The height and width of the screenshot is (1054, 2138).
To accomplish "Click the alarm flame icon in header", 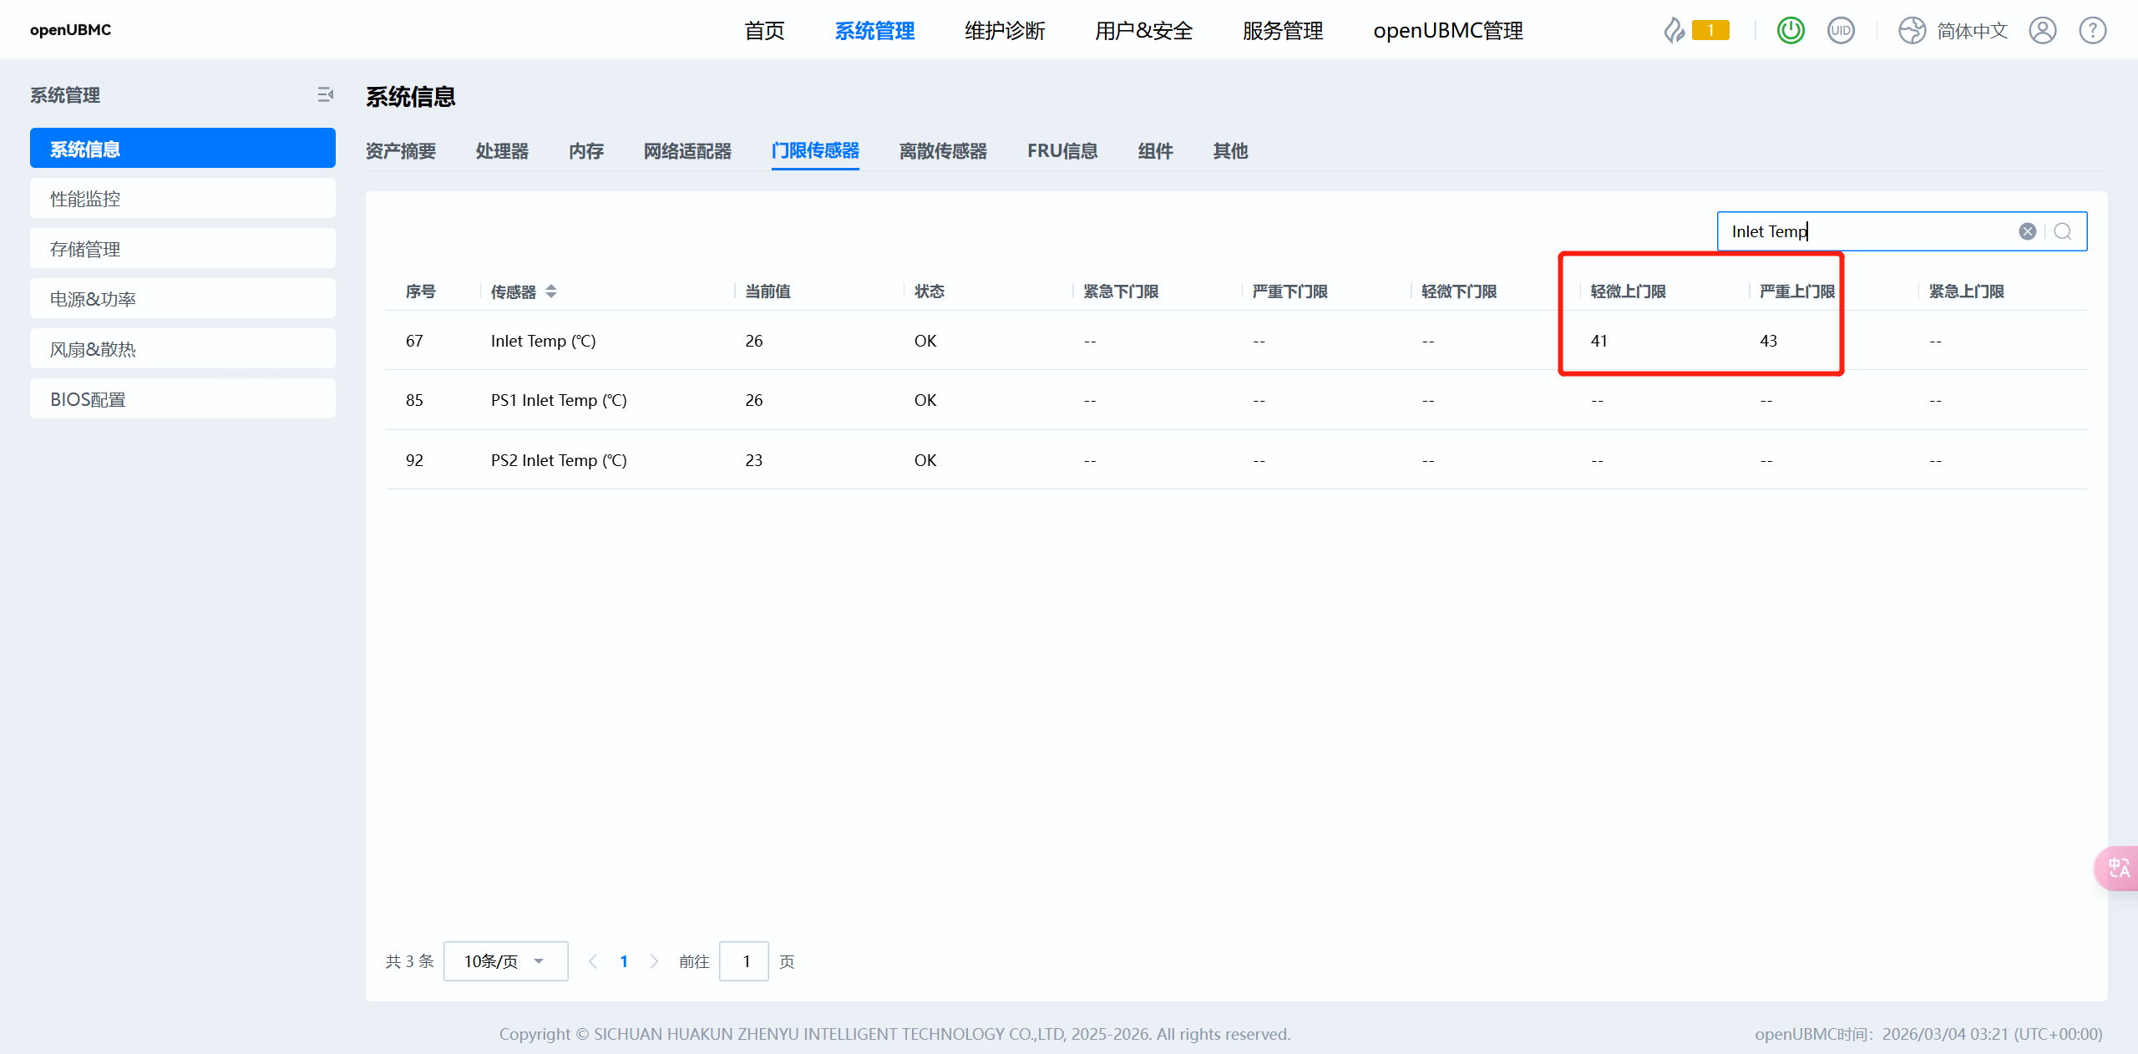I will (1674, 31).
